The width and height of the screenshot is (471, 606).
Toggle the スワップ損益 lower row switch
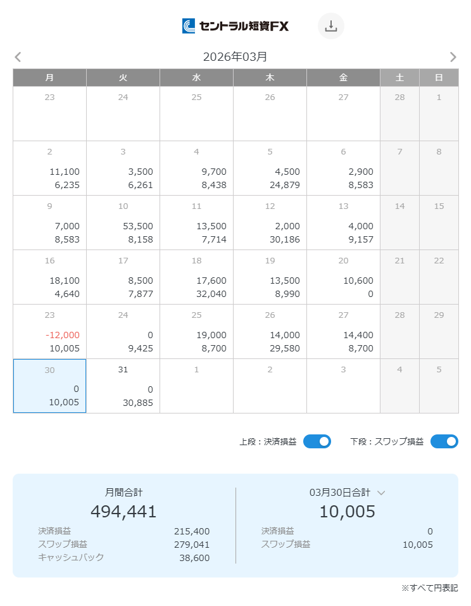pyautogui.click(x=444, y=441)
